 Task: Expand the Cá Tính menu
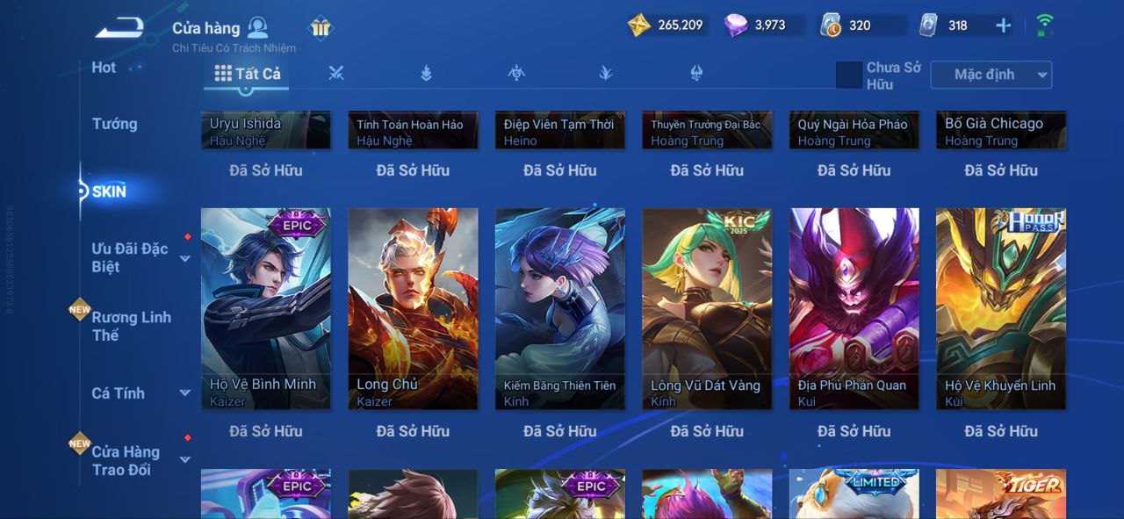(185, 393)
